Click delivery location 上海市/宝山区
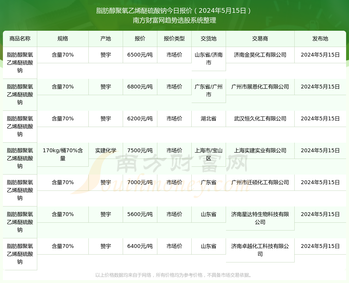 pos(209,155)
